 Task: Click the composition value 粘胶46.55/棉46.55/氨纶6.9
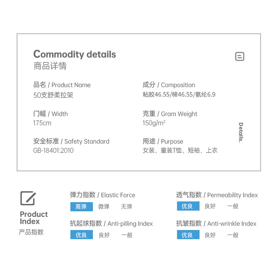click(179, 95)
